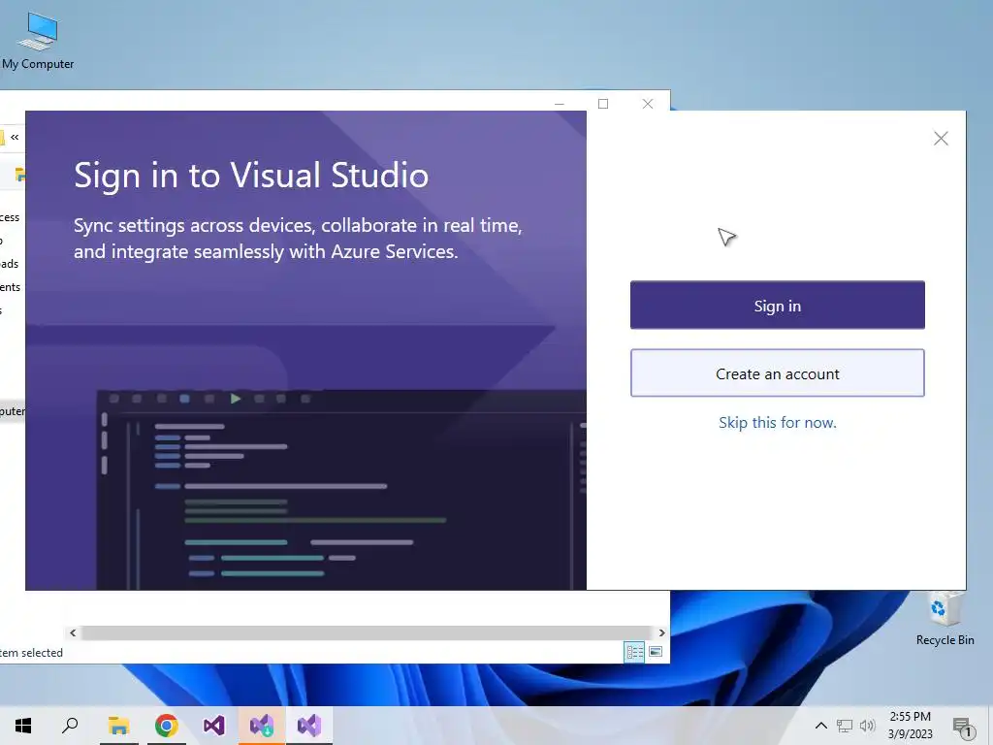Image resolution: width=993 pixels, height=745 pixels.
Task: Switch to Visual Studio Installer taskbar icon
Action: (x=262, y=726)
